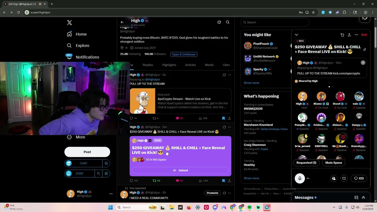Image resolution: width=377 pixels, height=212 pixels.
Task: Click search icon in profile header
Action: [x=228, y=22]
